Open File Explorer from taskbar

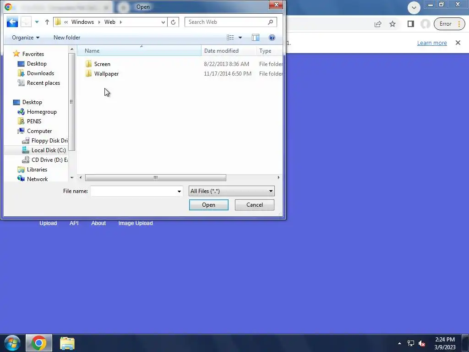point(67,343)
